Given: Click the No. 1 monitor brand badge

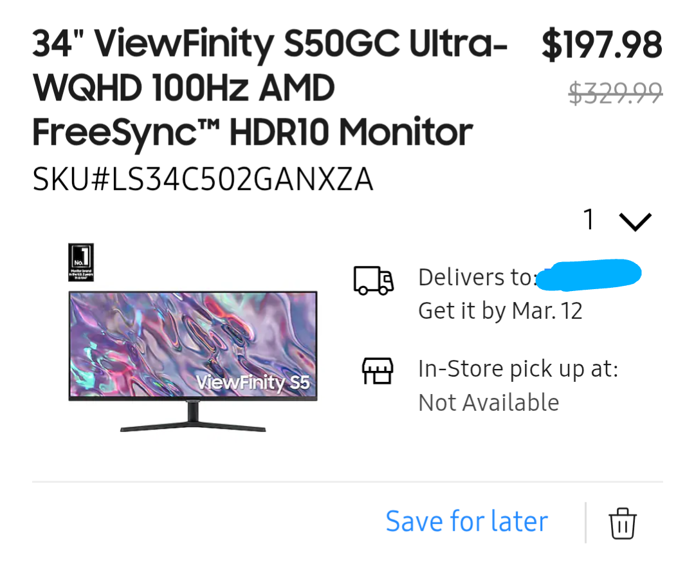Looking at the screenshot, I should click(x=81, y=262).
